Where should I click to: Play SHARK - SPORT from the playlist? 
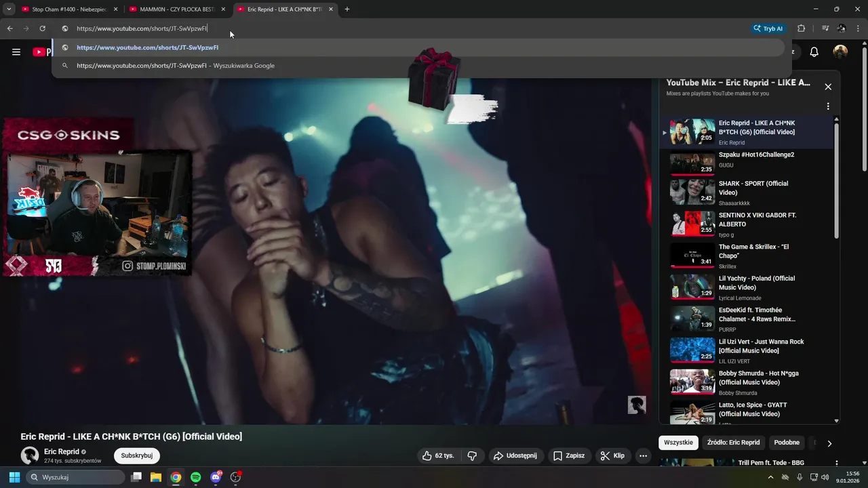point(746,192)
